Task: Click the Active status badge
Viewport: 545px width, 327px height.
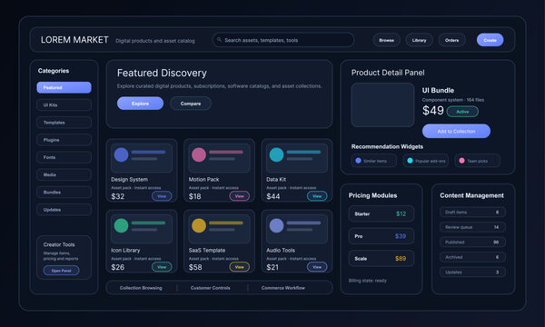Action: (x=462, y=112)
